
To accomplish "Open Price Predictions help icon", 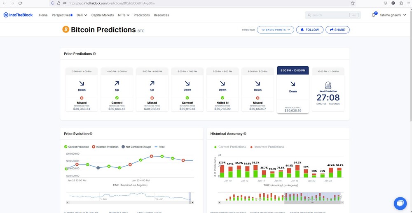I will (94, 54).
